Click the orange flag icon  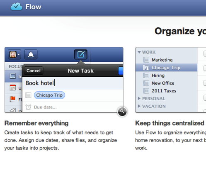click(12, 99)
